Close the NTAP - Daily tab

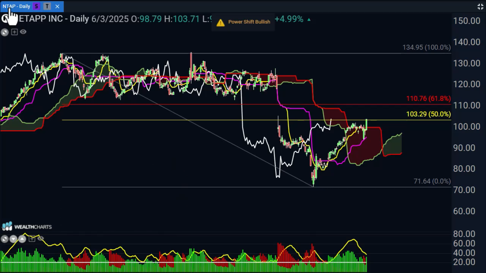point(57,7)
